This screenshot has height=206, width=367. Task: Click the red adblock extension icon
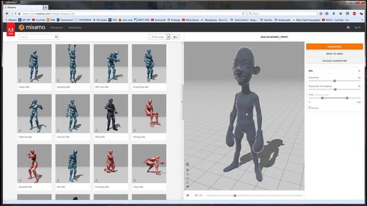(354, 14)
